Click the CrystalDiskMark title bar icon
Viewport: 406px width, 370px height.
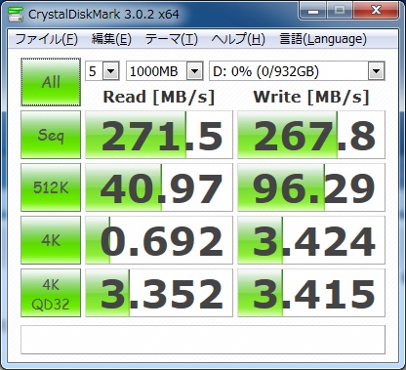click(15, 14)
